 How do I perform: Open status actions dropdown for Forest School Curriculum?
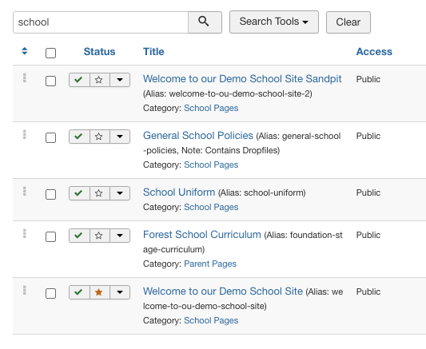tap(120, 236)
